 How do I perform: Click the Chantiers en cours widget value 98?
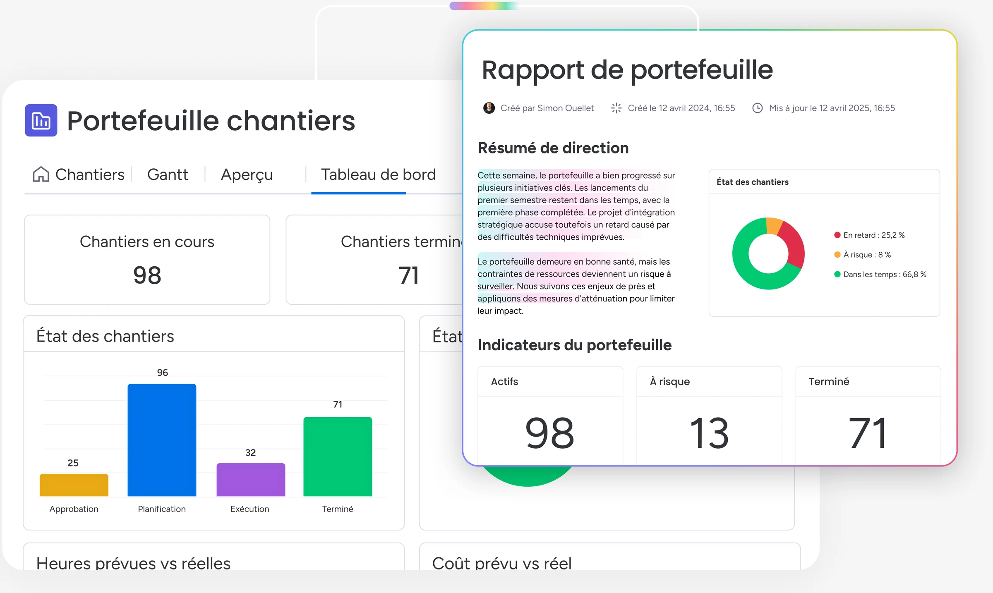147,275
